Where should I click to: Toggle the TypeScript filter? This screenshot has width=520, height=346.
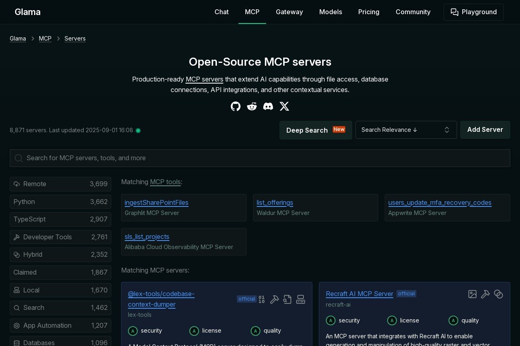[61, 219]
